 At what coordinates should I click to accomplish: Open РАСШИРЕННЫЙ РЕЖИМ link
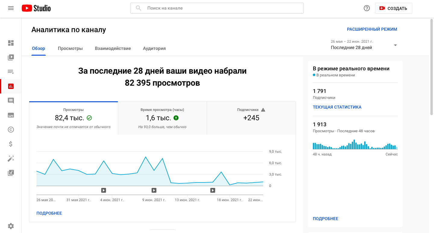372,29
